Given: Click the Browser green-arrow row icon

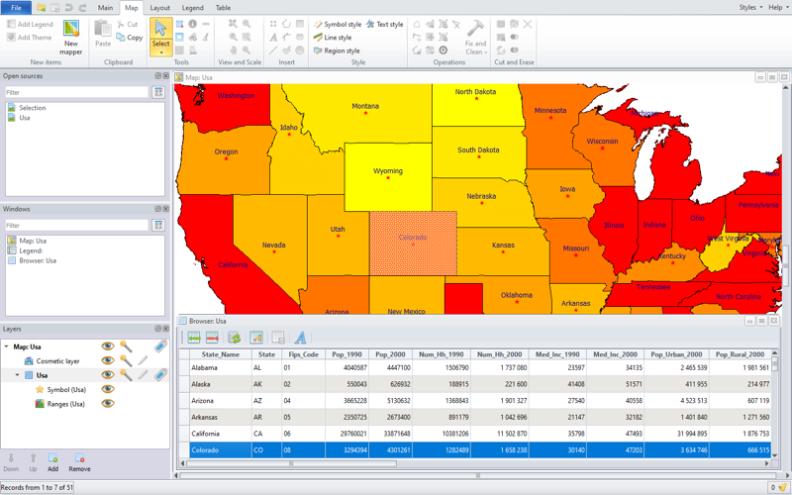Looking at the screenshot, I should (x=194, y=338).
